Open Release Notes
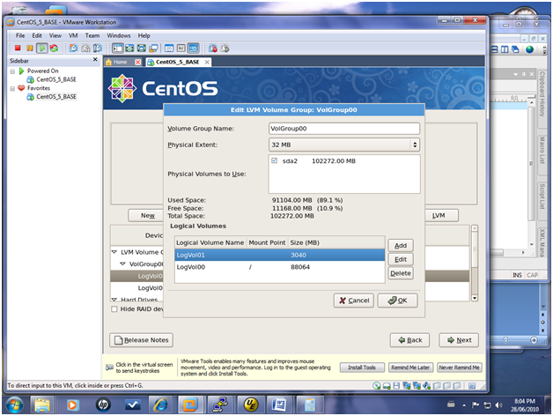Screen dimensions: 553x416 tap(141, 340)
